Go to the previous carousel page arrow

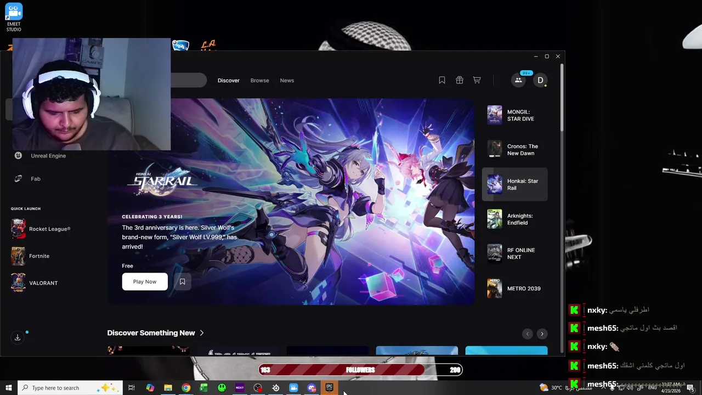pyautogui.click(x=528, y=334)
